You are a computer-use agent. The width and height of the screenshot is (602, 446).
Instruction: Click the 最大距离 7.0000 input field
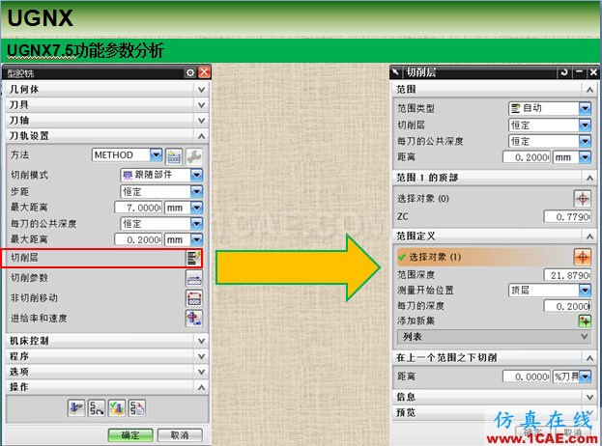tap(138, 208)
